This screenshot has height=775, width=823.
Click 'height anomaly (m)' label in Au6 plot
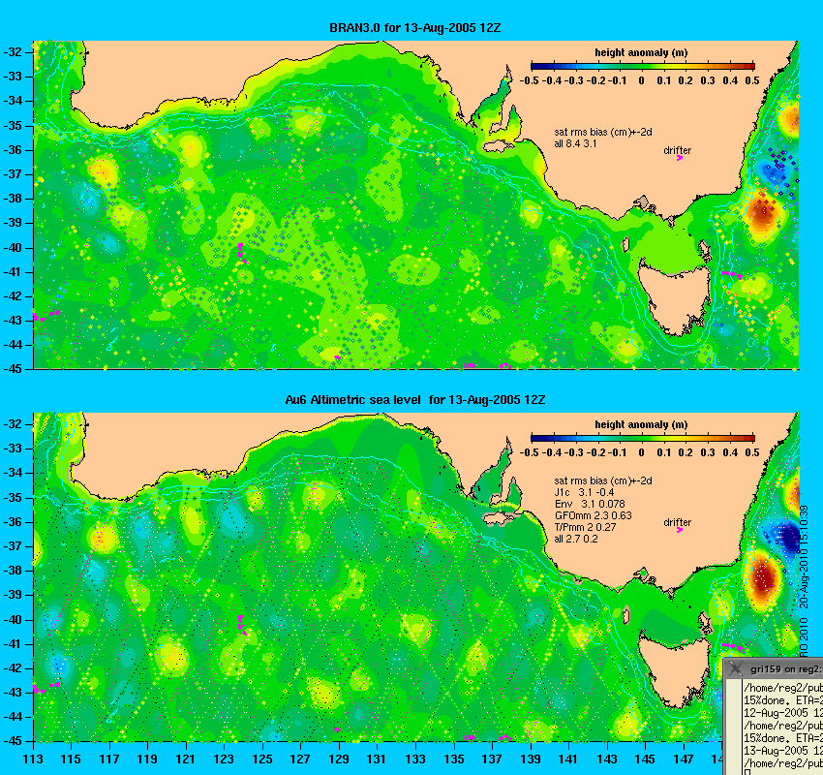click(641, 424)
